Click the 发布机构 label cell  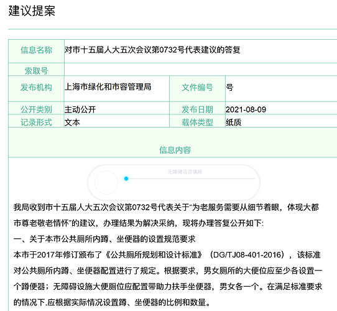(x=36, y=88)
